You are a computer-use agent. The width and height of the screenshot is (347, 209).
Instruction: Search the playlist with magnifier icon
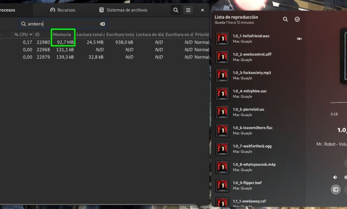[285, 19]
